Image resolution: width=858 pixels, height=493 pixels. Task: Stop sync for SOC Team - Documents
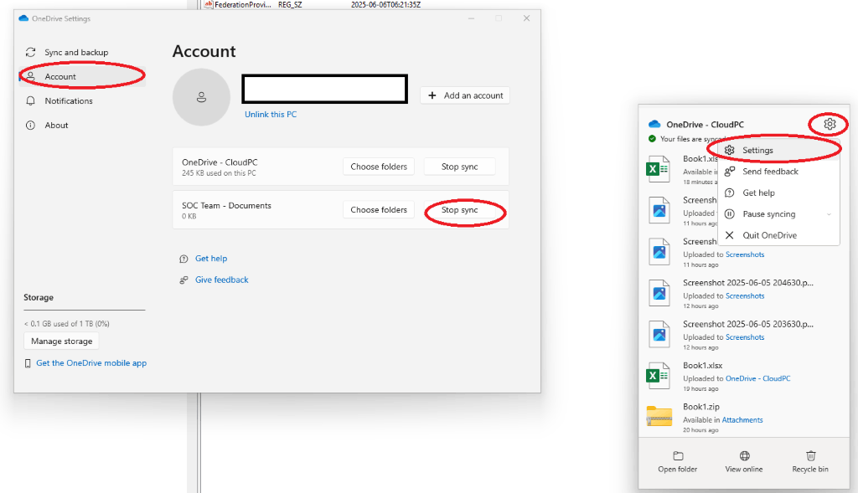pyautogui.click(x=460, y=210)
